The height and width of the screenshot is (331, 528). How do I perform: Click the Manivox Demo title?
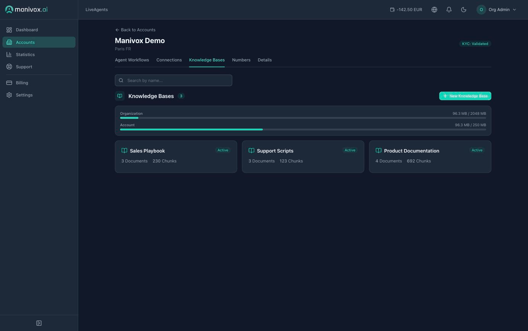click(140, 41)
